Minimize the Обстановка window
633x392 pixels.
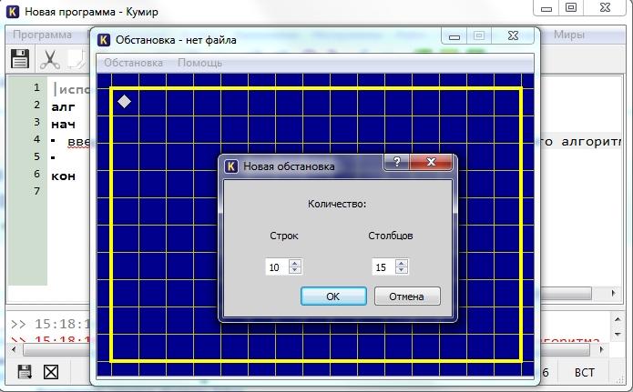coord(454,36)
